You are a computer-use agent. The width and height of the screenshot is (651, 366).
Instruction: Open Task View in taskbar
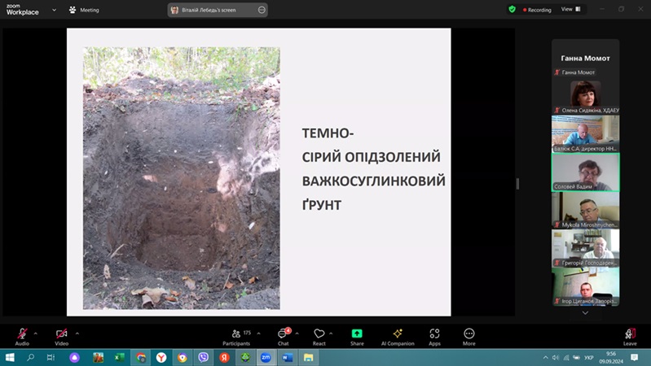point(51,357)
